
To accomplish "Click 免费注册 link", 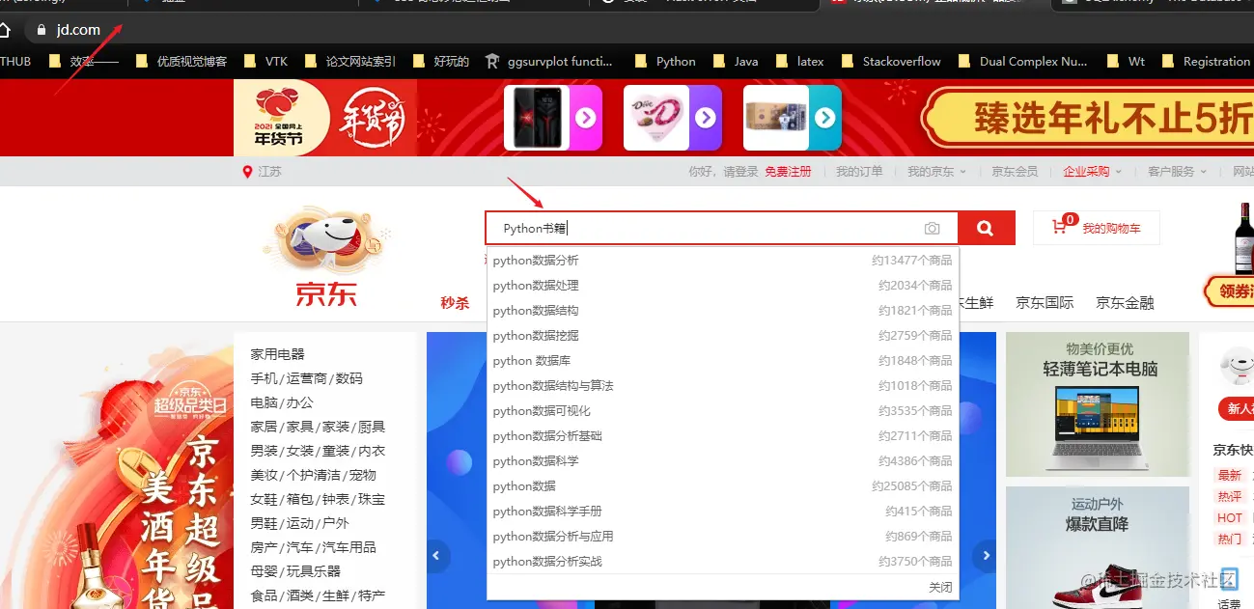I will pos(788,172).
